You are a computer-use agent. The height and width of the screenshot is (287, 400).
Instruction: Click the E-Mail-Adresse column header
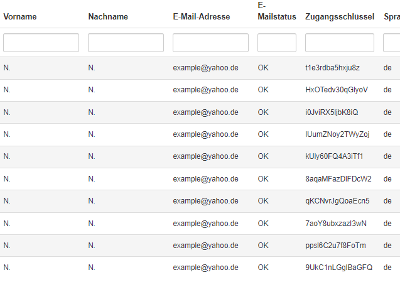click(201, 17)
